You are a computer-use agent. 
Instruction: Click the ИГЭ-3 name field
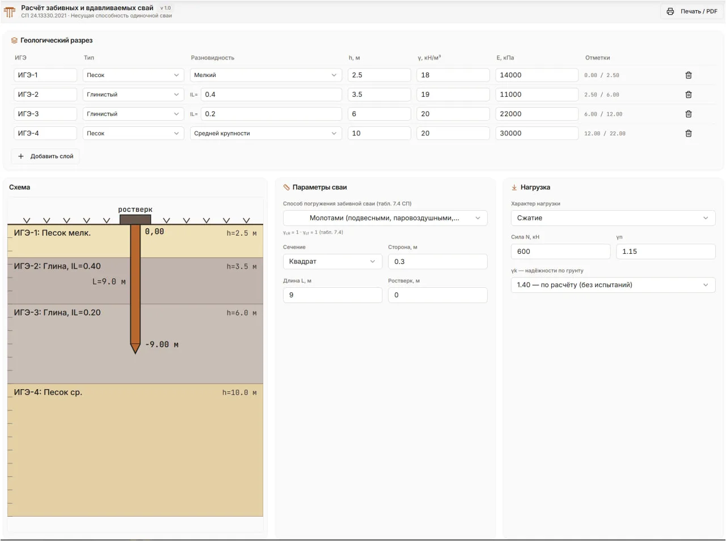pyautogui.click(x=45, y=114)
